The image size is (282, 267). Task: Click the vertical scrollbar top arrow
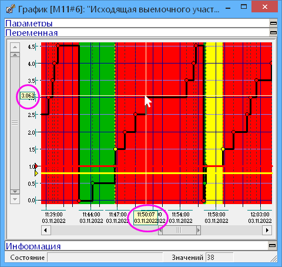(15, 47)
